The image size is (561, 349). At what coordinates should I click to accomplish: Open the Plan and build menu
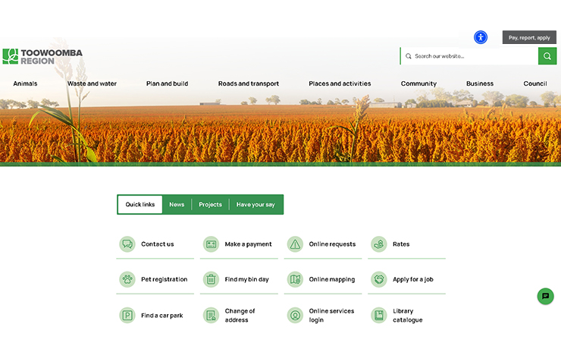[167, 83]
